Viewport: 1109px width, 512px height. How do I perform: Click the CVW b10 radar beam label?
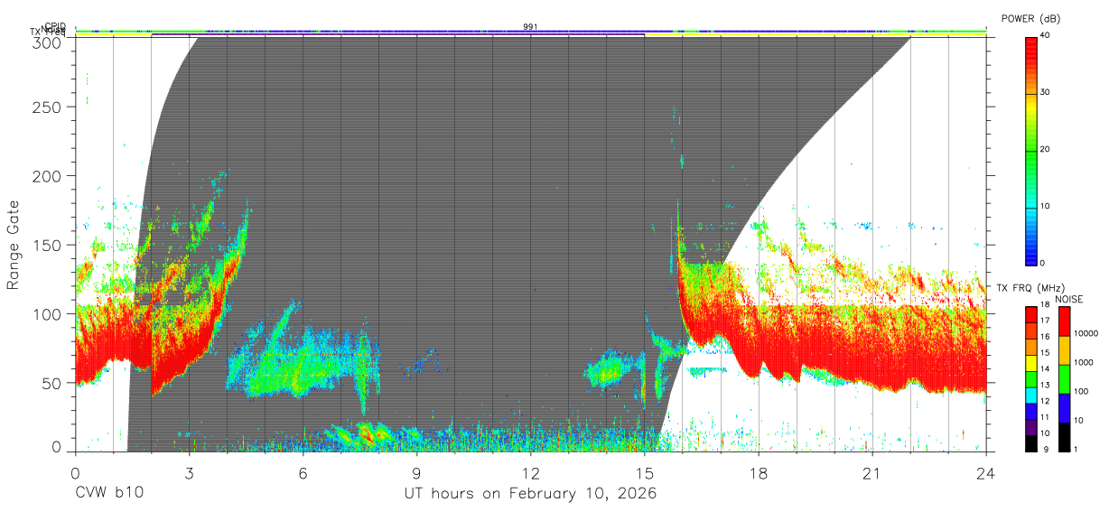[109, 494]
